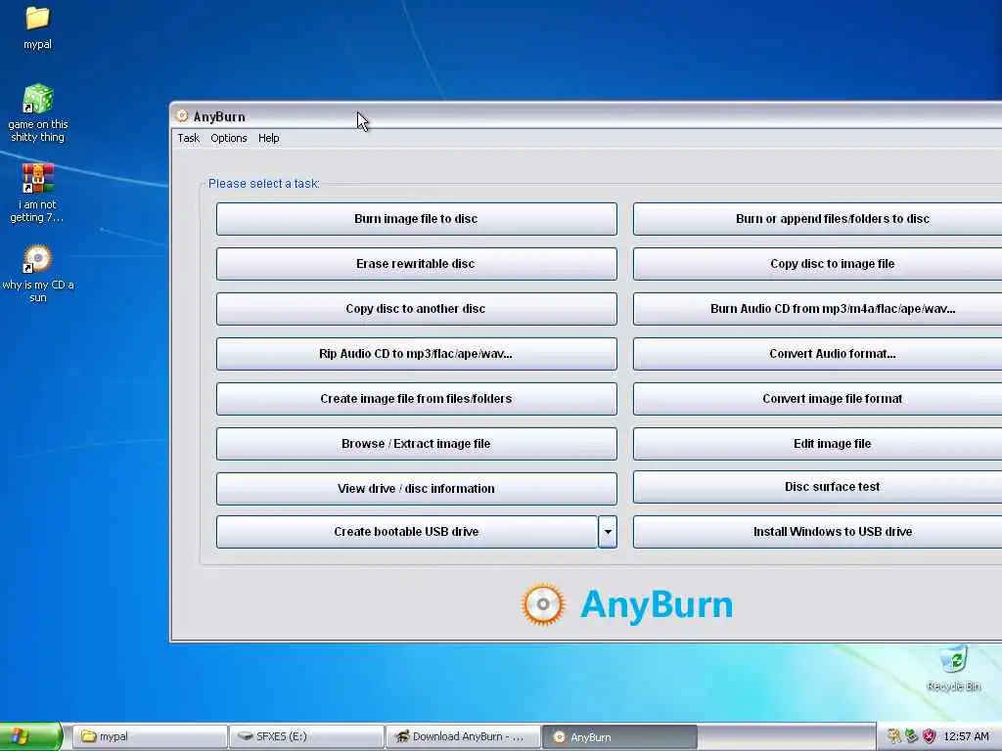Start Disc surface test
This screenshot has height=751, width=1002.
click(x=817, y=487)
